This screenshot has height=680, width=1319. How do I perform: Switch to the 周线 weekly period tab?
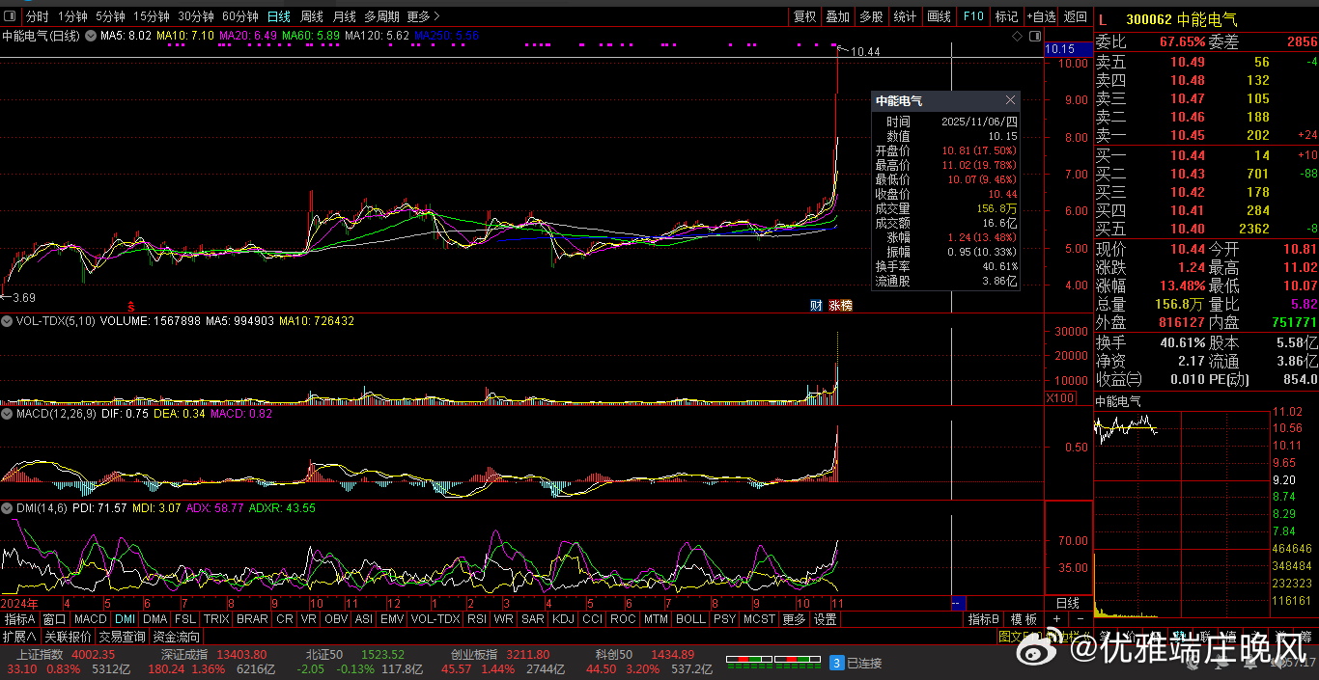(311, 16)
